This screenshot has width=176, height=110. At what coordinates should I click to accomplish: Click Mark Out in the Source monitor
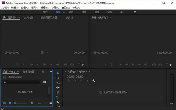[23, 64]
